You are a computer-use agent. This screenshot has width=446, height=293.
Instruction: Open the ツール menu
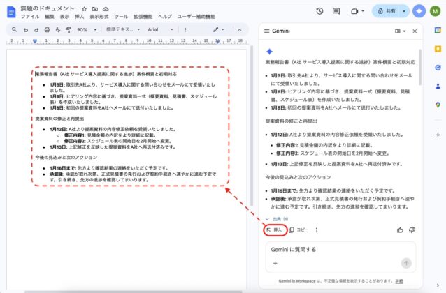click(121, 17)
